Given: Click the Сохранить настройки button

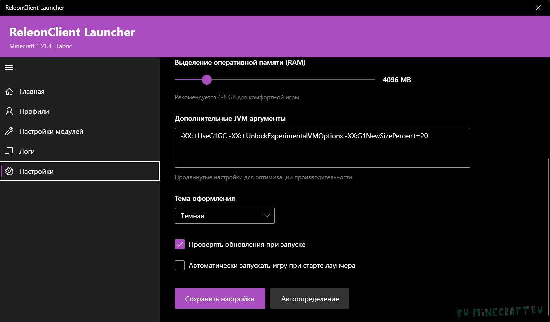Looking at the screenshot, I should (219, 299).
